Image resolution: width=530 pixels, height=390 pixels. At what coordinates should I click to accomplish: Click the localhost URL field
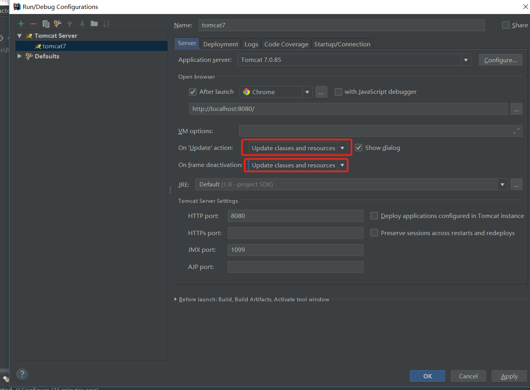click(349, 109)
